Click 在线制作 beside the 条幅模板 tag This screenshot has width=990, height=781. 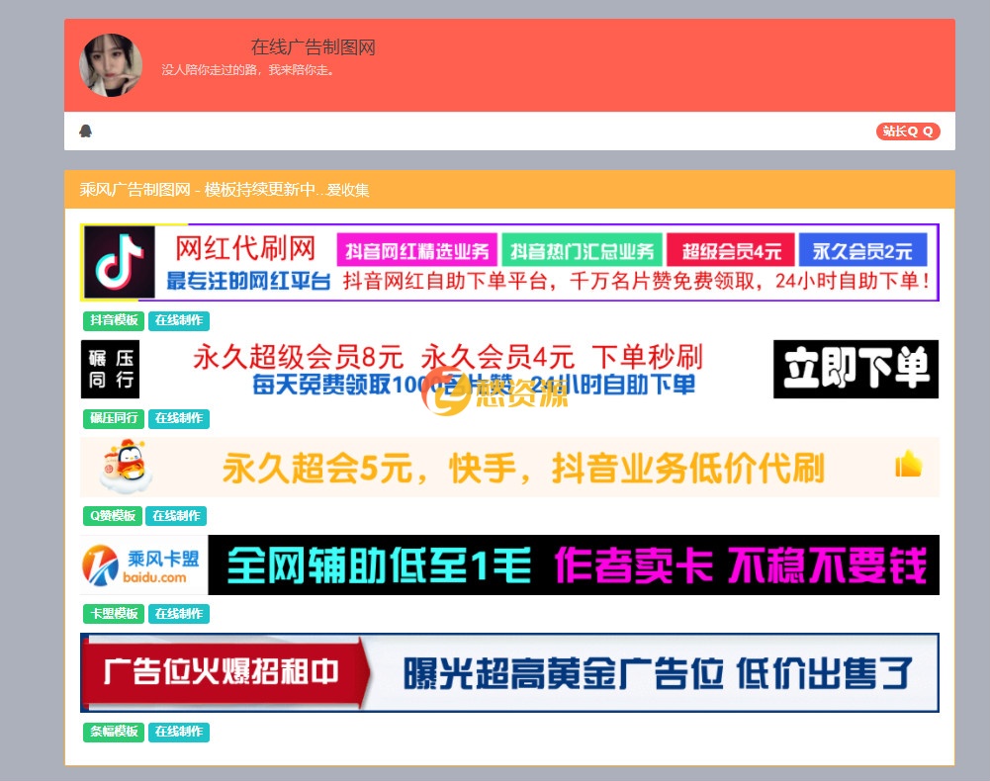coord(179,732)
